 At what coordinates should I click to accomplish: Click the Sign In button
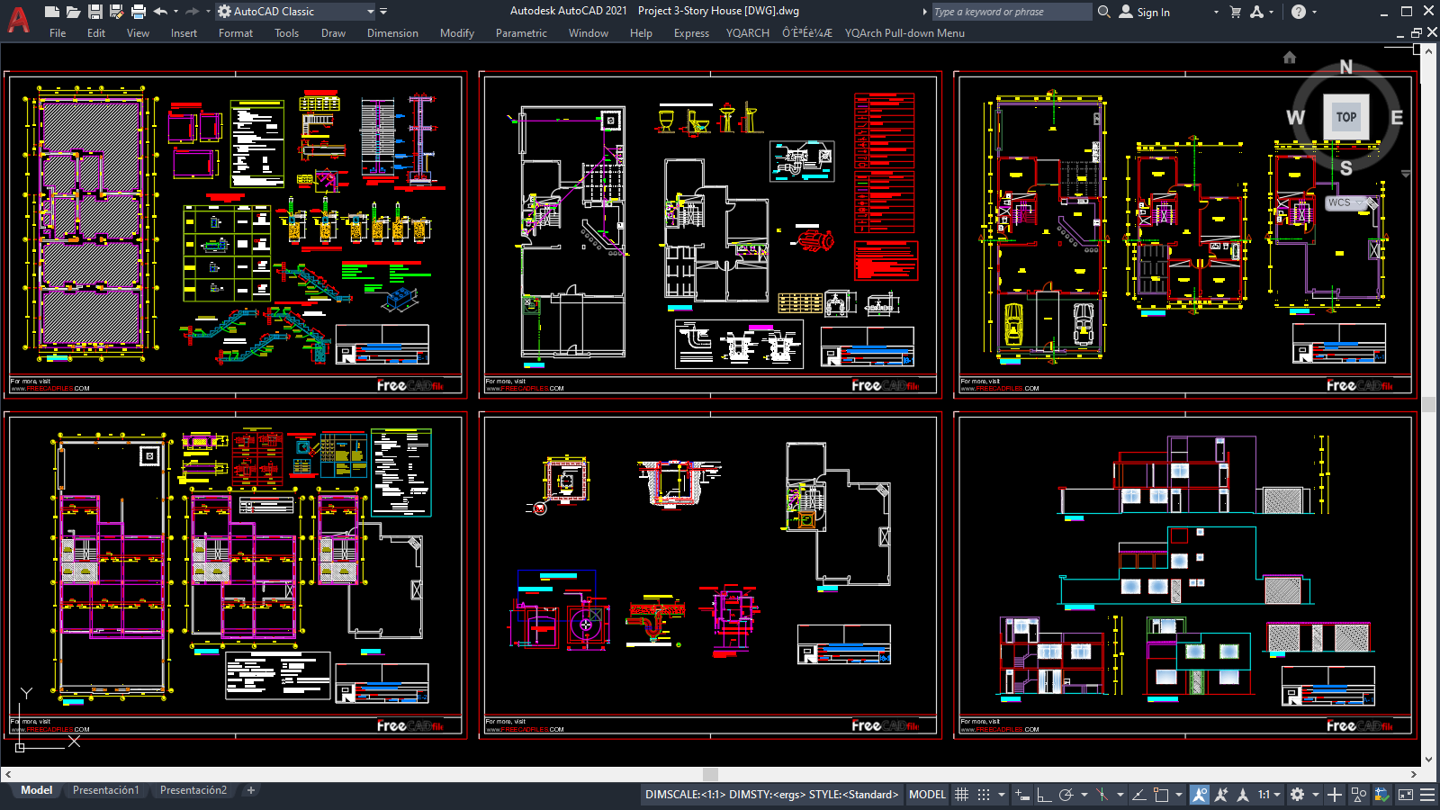(x=1145, y=12)
